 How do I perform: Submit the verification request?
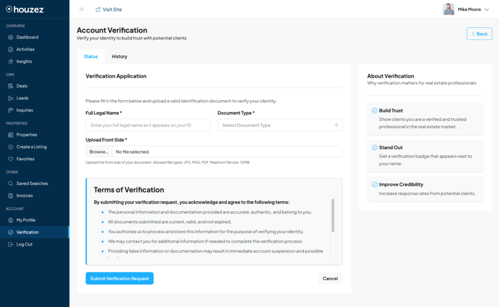tap(119, 278)
